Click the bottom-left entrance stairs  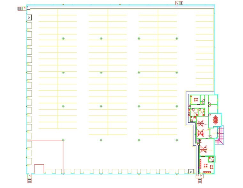click(29, 178)
